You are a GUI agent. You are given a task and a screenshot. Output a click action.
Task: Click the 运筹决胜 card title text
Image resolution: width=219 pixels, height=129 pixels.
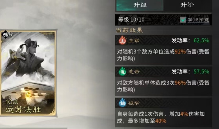23,110
